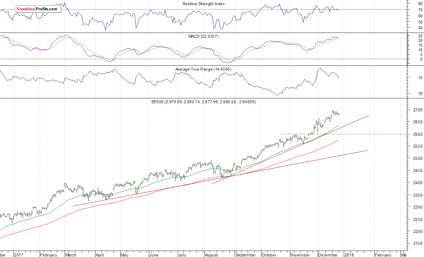Click the Average True Range (14.6595) label
Image resolution: width=424 pixels, height=257 pixels.
pos(203,69)
